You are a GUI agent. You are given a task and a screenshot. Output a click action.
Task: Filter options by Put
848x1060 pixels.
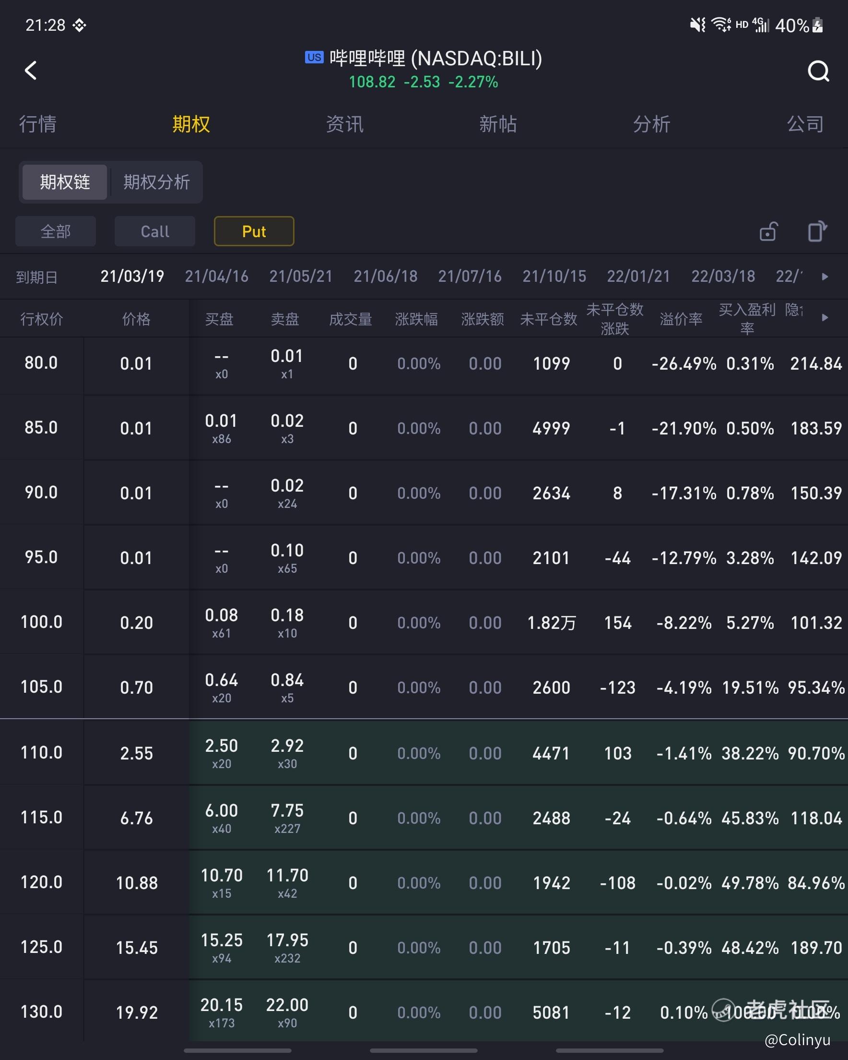(x=254, y=231)
